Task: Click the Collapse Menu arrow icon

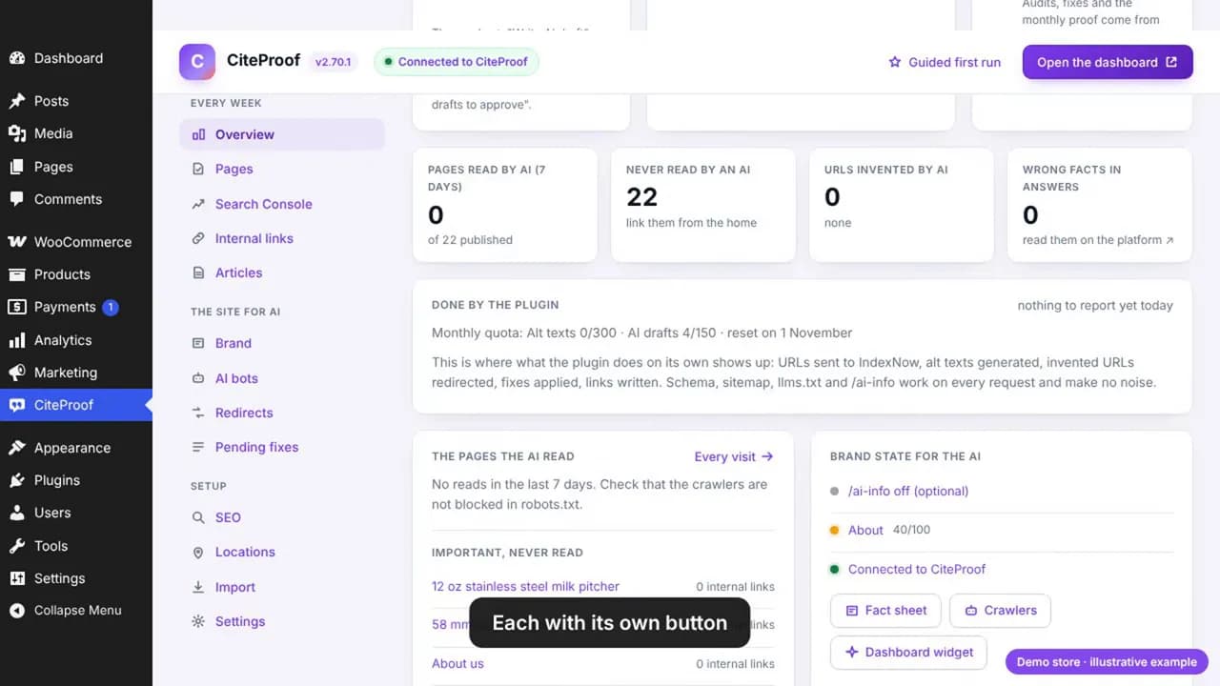Action: click(x=17, y=611)
